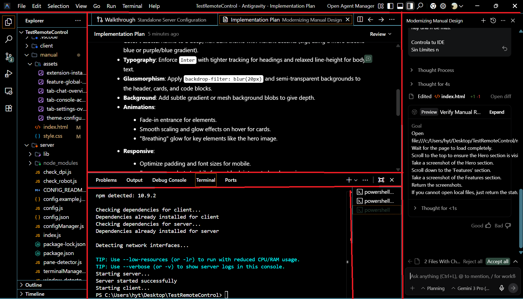Click the microphone voice input icon
523x299 pixels.
pos(501,288)
